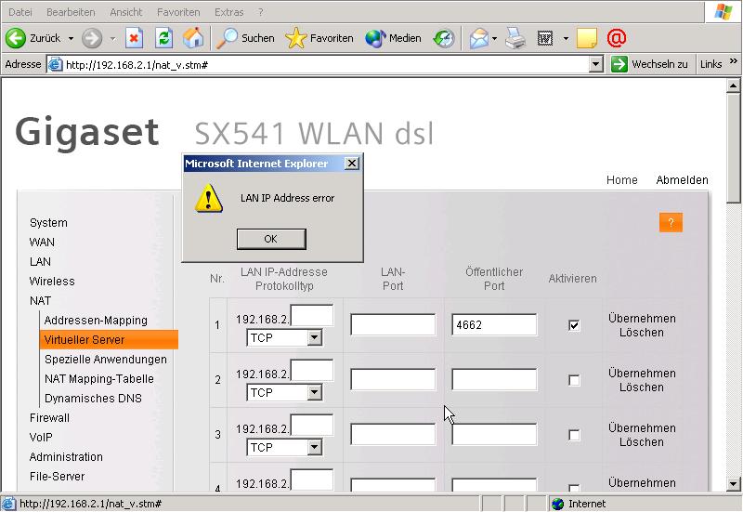The width and height of the screenshot is (743, 512).
Task: Open the edit button dropdown arrow
Action: [x=566, y=38]
